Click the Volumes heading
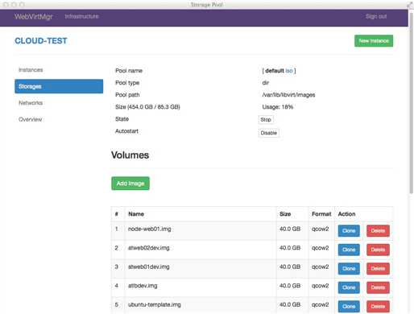The image size is (414, 314). [130, 155]
